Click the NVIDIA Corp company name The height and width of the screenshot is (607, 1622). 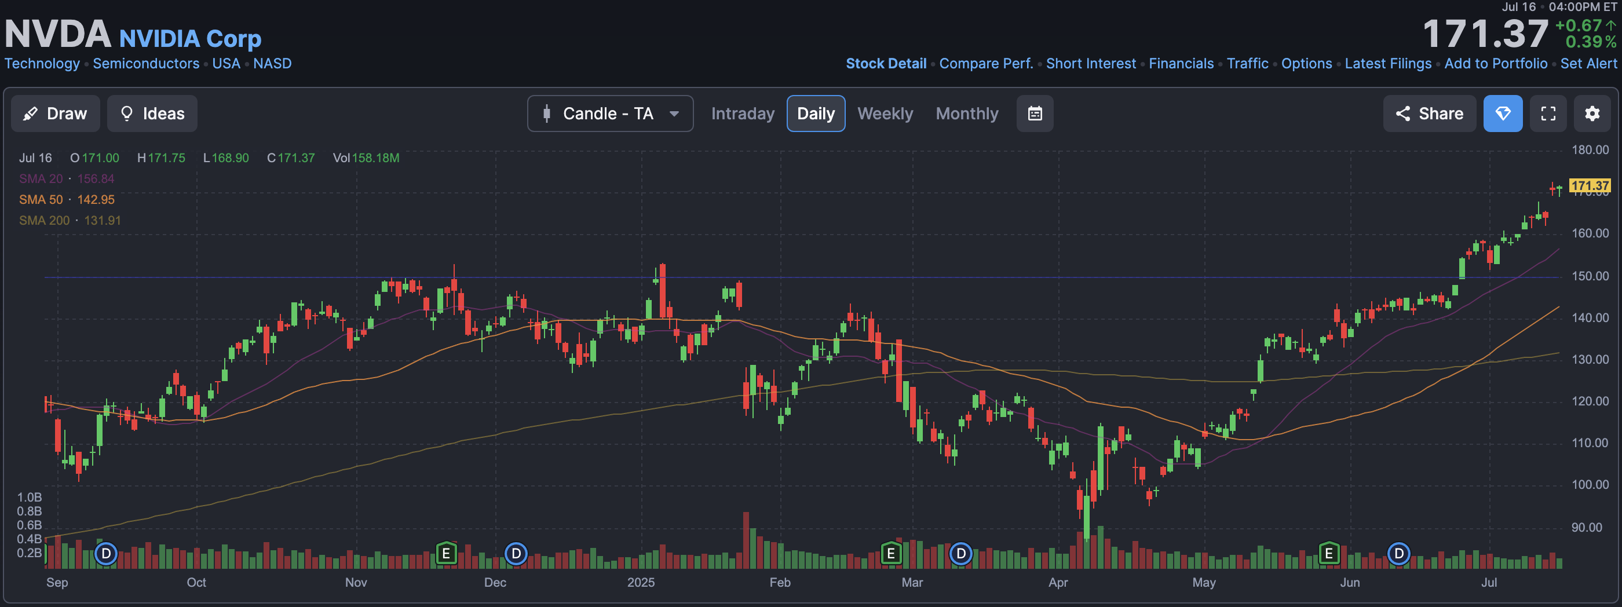(x=190, y=38)
